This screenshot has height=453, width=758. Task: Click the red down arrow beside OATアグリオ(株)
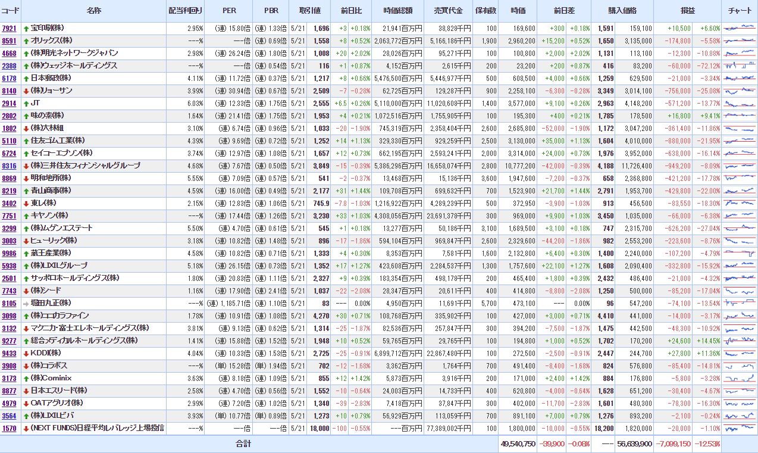tap(26, 403)
